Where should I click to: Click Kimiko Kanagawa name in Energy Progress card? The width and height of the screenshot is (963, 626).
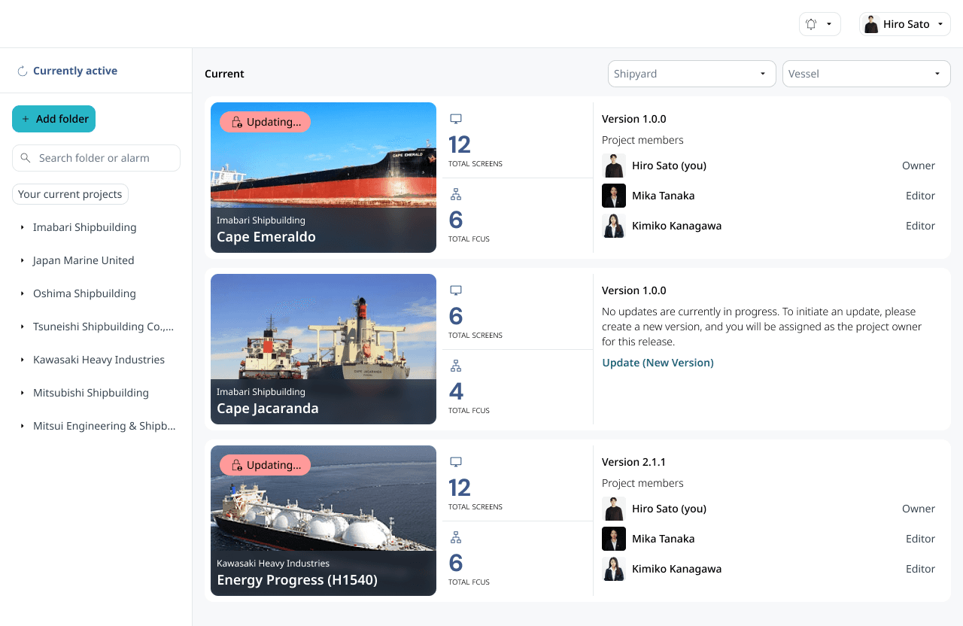coord(676,569)
